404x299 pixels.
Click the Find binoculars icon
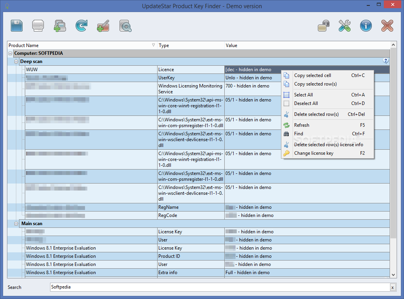click(286, 134)
